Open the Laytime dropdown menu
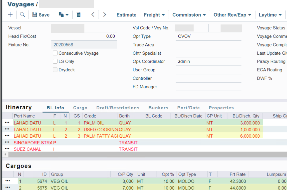 pyautogui.click(x=270, y=15)
